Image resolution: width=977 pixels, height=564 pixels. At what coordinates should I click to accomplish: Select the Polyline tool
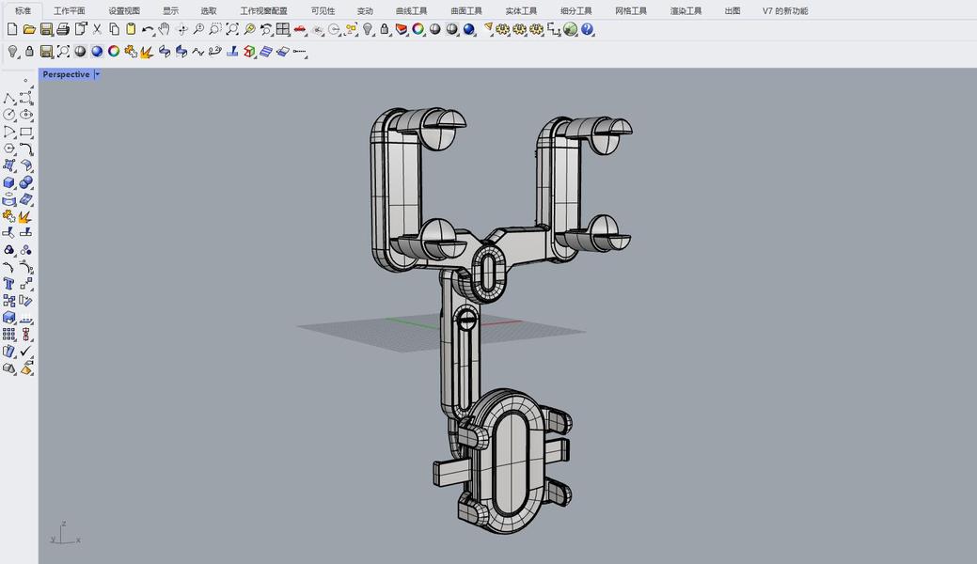point(8,99)
